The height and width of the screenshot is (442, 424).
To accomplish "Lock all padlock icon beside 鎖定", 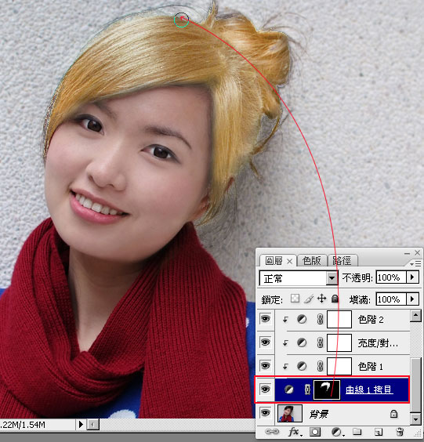I will coord(335,299).
